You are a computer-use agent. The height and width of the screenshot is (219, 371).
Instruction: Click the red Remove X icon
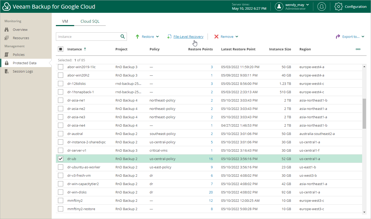(x=216, y=37)
